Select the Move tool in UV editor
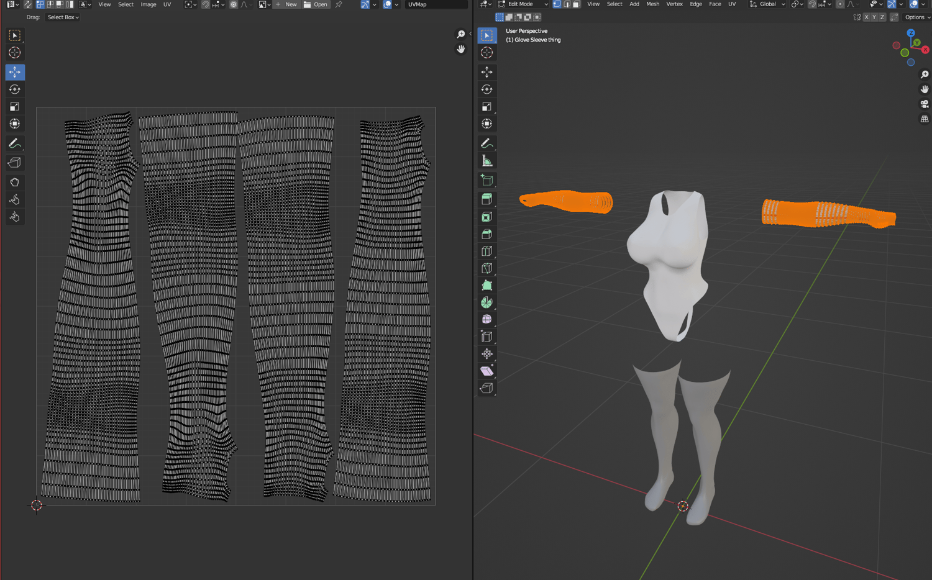Screen dimensions: 932x580 (14, 72)
